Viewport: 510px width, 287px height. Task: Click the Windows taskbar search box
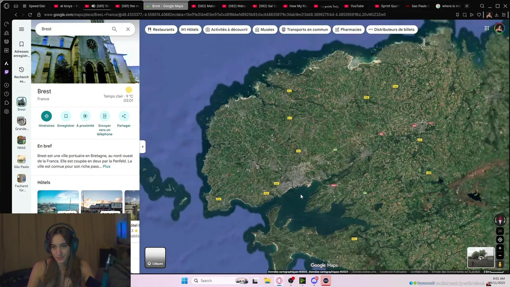tap(220, 281)
